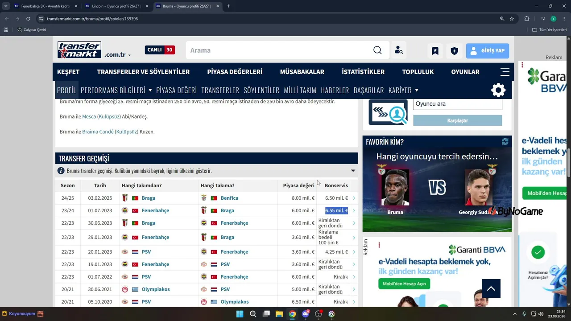Screen dimensions: 571x321
Task: Expand the Kariyer dropdown
Action: click(417, 90)
